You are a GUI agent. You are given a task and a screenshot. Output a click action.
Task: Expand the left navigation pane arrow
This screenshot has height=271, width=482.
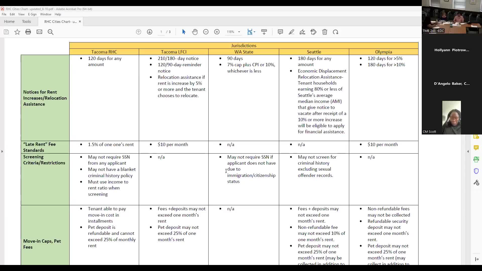(x=2, y=151)
